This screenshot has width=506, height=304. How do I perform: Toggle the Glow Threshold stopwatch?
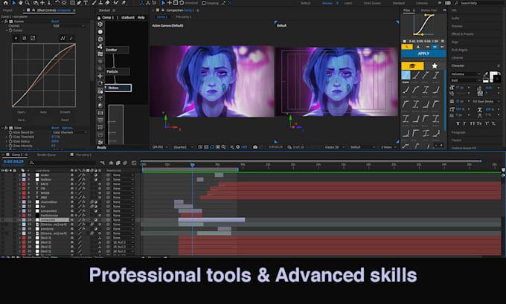pos(10,137)
